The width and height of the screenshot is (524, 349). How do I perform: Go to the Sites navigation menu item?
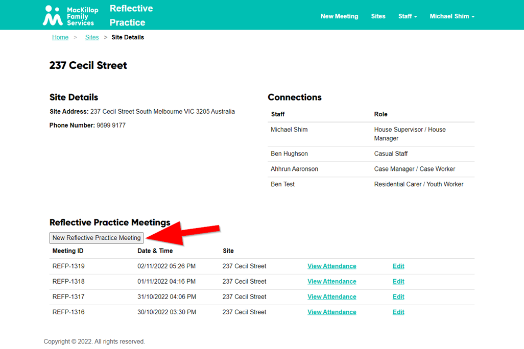pyautogui.click(x=378, y=16)
